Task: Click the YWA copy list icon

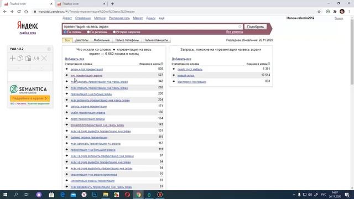Action: point(20,59)
